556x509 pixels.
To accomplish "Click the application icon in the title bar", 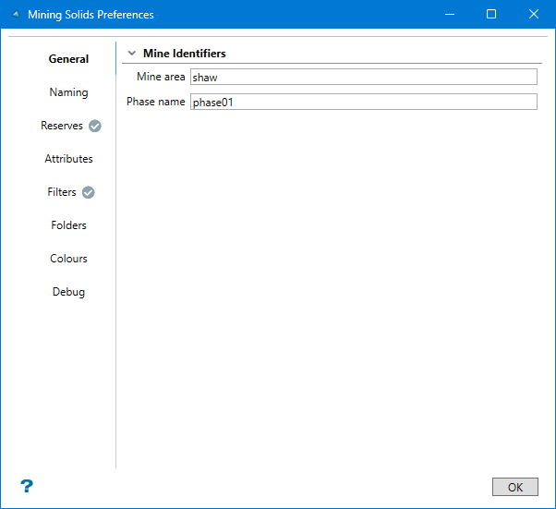I will click(x=15, y=15).
